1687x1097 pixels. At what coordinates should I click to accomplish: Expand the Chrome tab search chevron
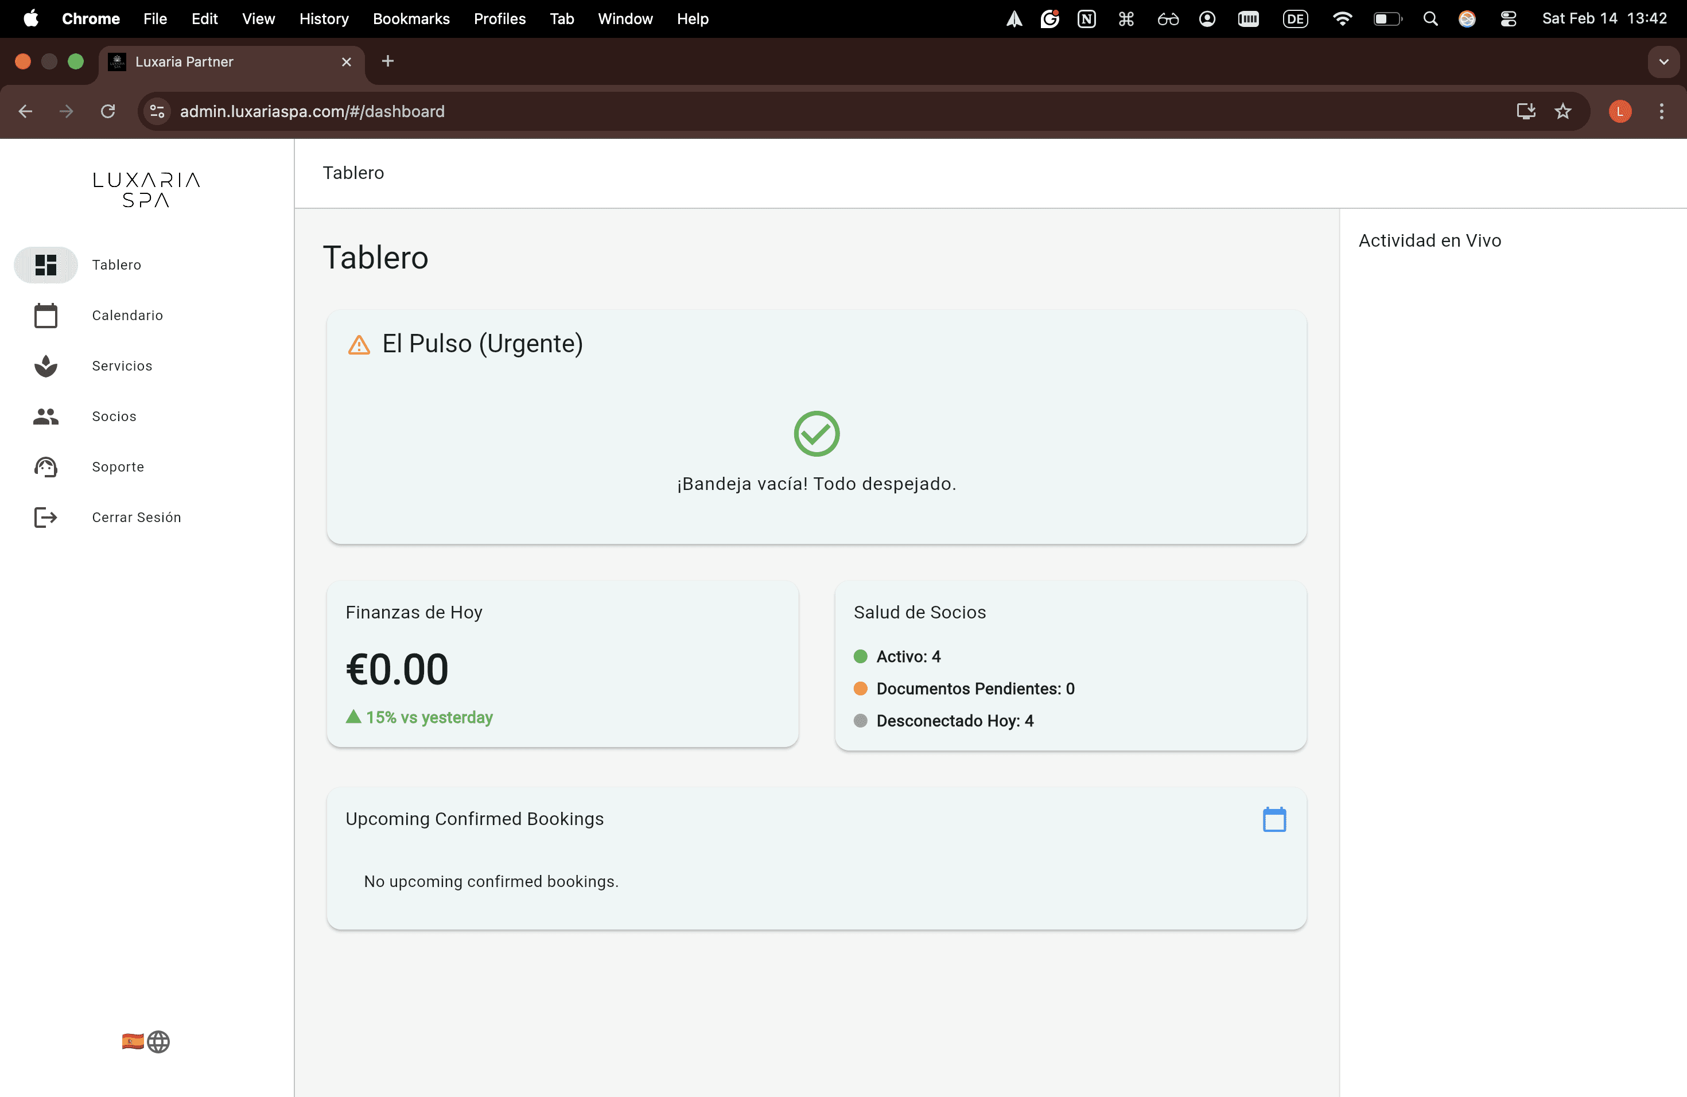pyautogui.click(x=1663, y=61)
